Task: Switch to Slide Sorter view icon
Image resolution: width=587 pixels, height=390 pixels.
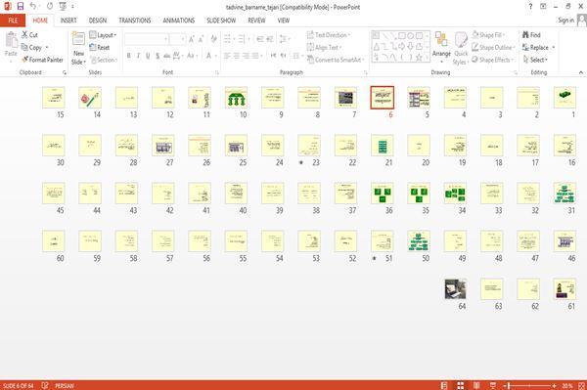Action: (x=461, y=385)
